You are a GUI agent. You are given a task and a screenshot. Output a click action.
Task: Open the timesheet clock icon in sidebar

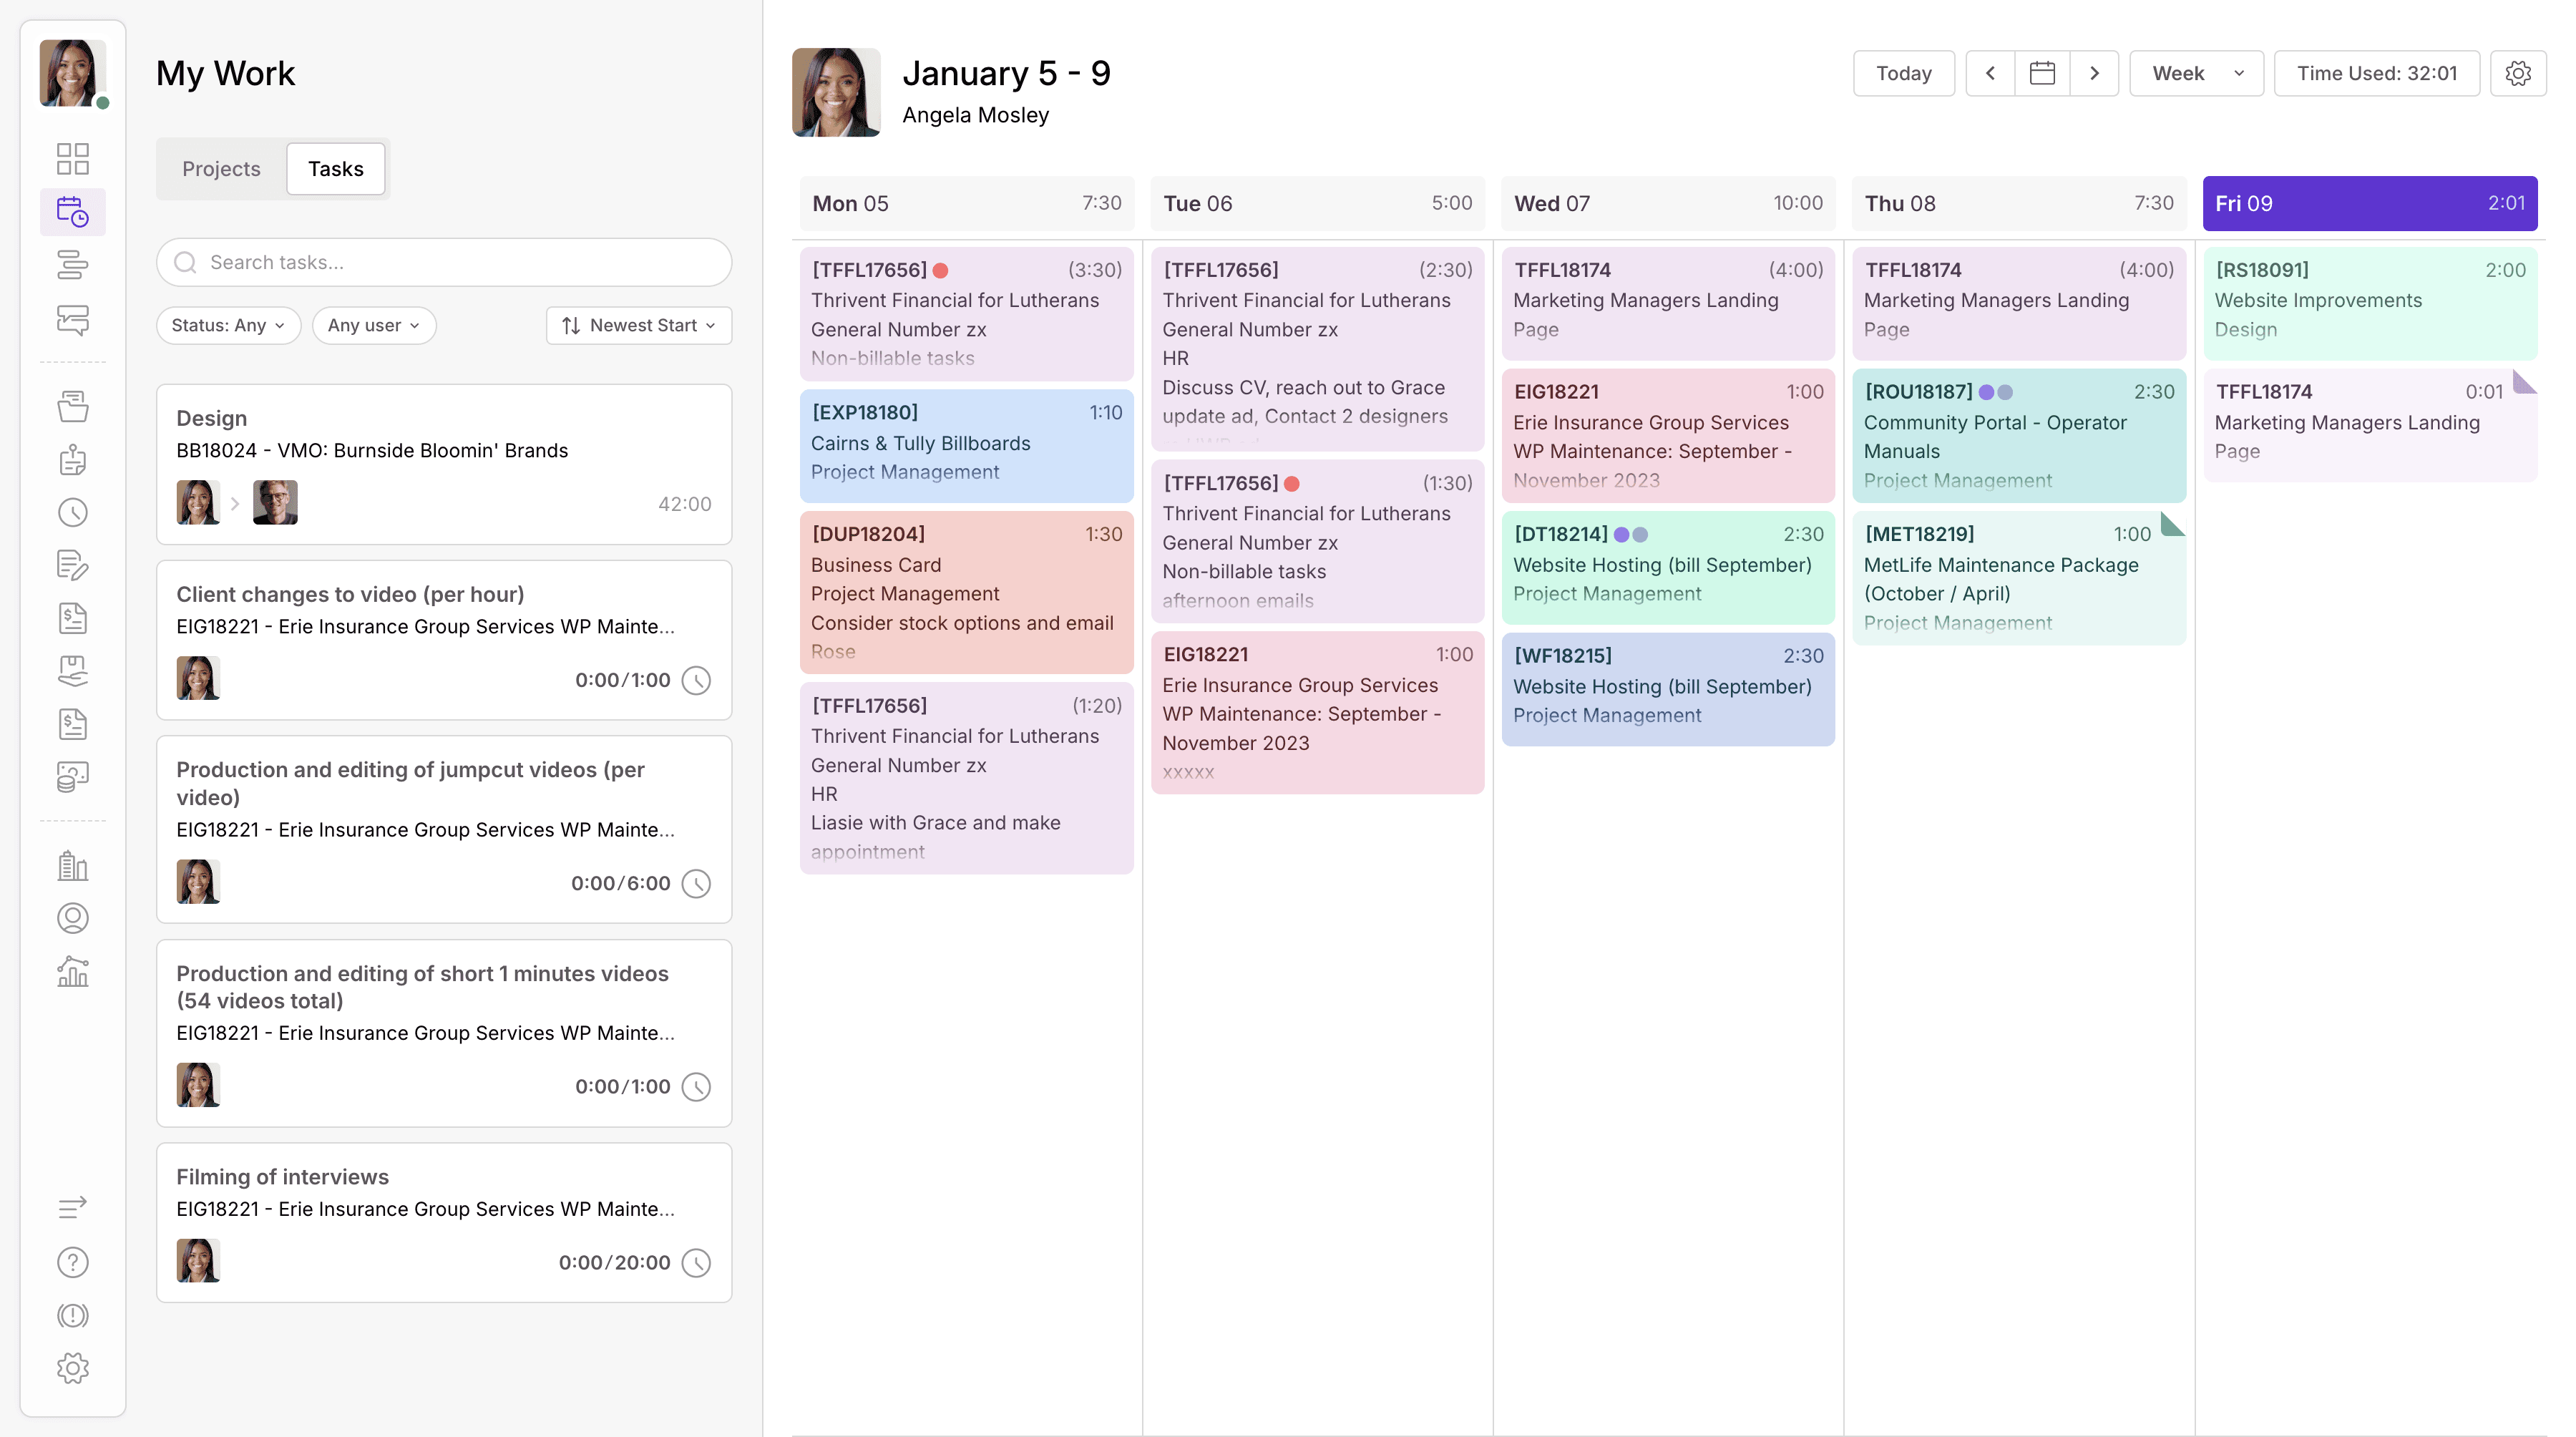tap(72, 513)
